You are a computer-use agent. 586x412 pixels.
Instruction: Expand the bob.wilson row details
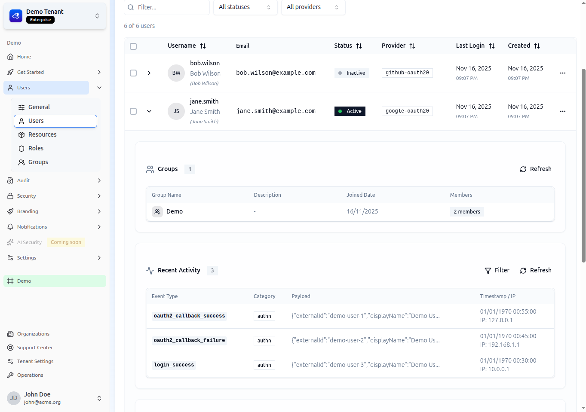coord(149,73)
